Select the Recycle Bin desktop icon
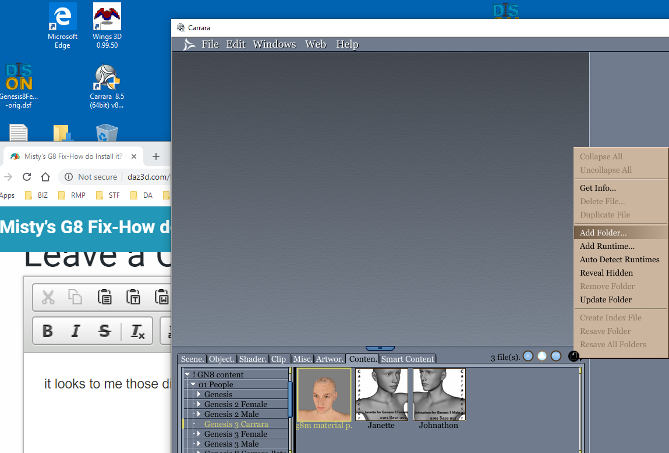This screenshot has width=669, height=453. click(107, 133)
